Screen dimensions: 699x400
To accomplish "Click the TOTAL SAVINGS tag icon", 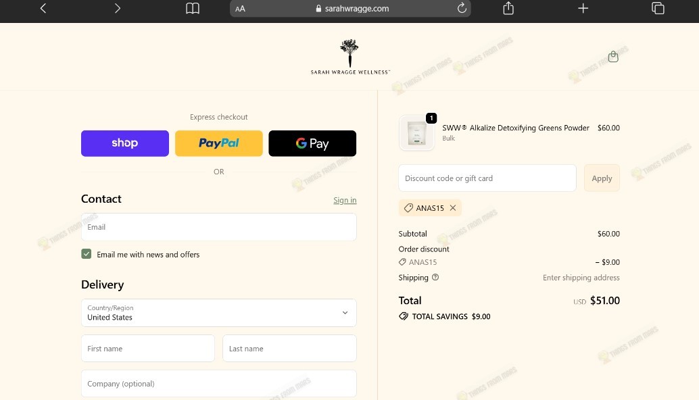I will 404,316.
